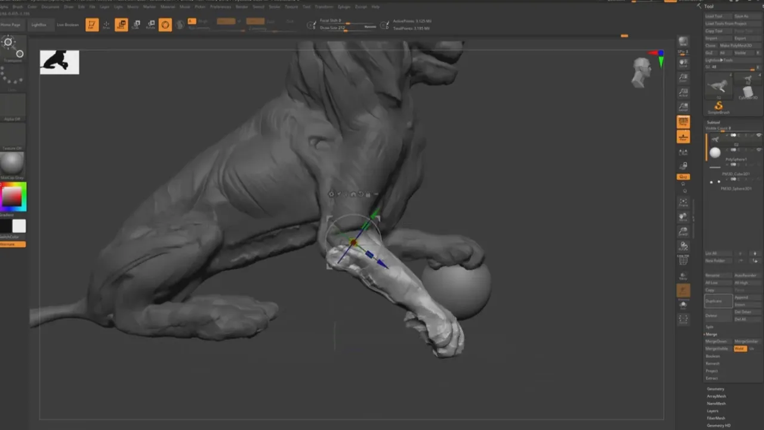The width and height of the screenshot is (764, 430).
Task: Choose the Rotate transform icon
Action: (150, 24)
